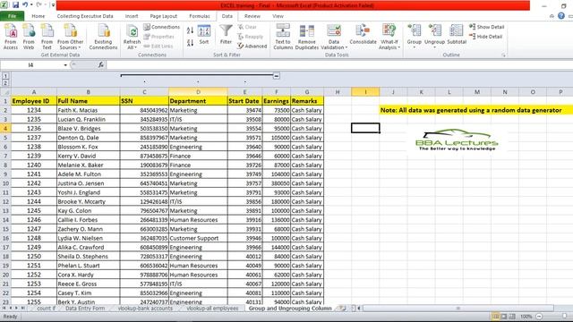Open Existing Connections

[x=104, y=37]
